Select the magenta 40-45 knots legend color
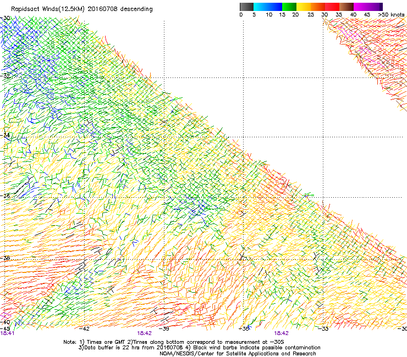The width and height of the screenshot is (407, 357). pyautogui.click(x=361, y=7)
